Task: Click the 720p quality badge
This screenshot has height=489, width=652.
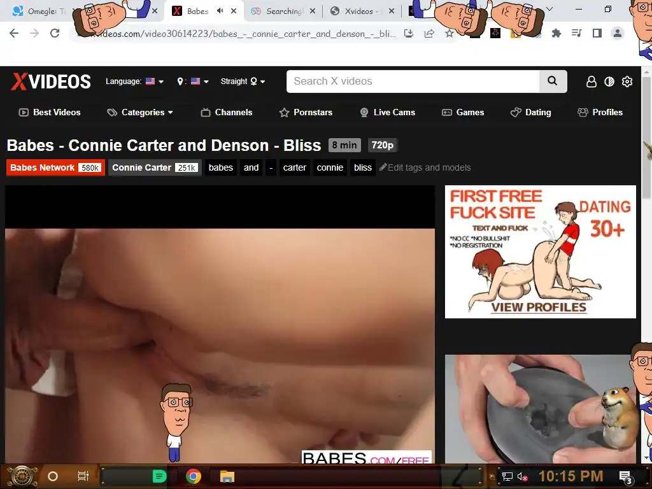Action: 383,145
